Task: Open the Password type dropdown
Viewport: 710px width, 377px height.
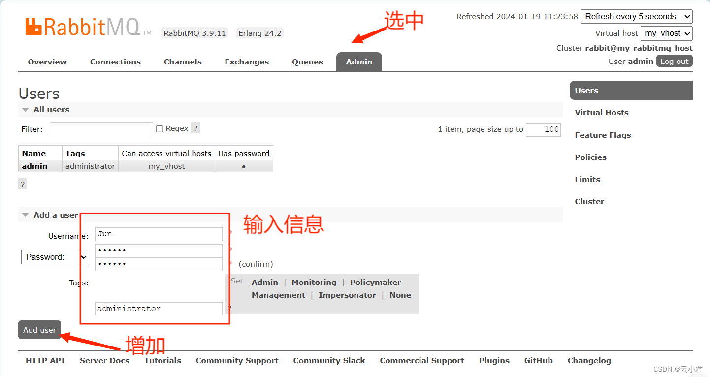Action: 55,257
